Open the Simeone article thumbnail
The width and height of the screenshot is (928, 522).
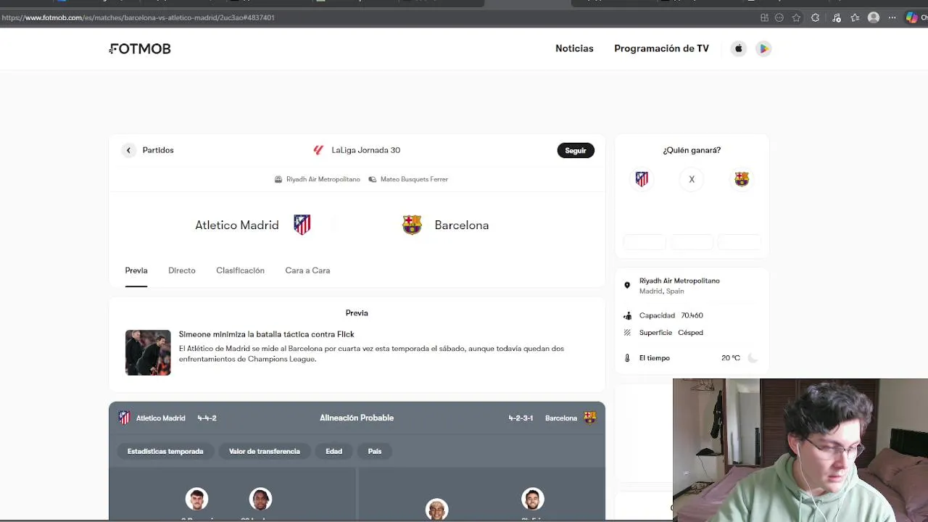148,352
